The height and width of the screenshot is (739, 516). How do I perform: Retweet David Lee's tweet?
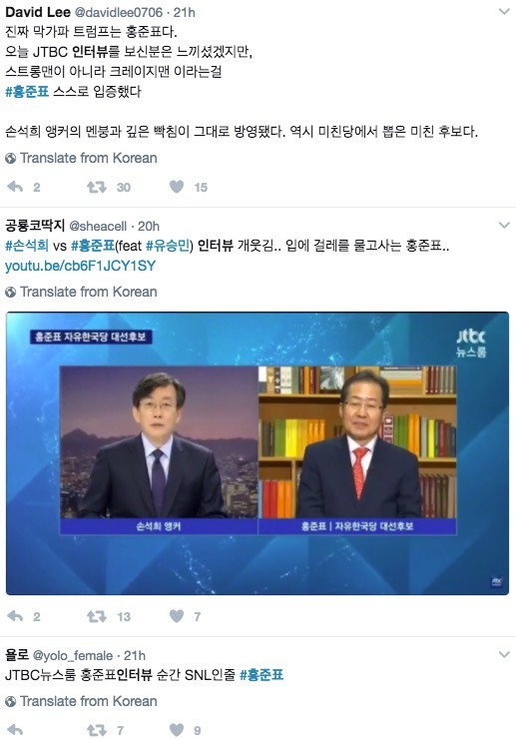(x=97, y=187)
